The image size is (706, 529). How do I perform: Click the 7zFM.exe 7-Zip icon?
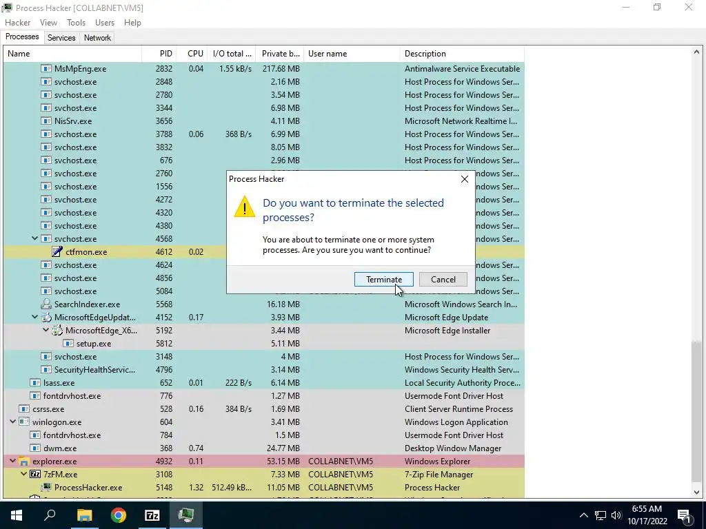point(35,474)
